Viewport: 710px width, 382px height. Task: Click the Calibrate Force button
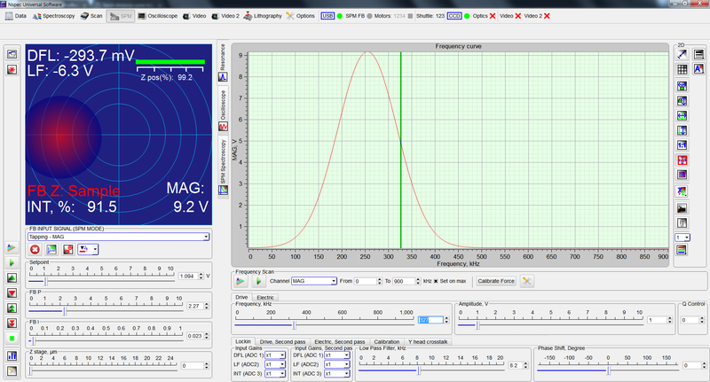tap(495, 281)
